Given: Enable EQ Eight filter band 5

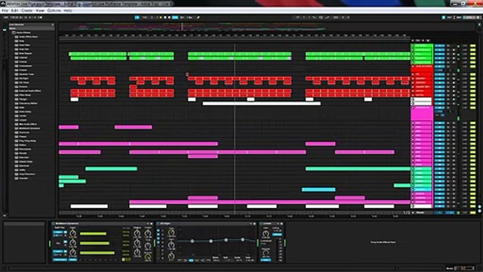Looking at the screenshot, I should (x=158, y=246).
